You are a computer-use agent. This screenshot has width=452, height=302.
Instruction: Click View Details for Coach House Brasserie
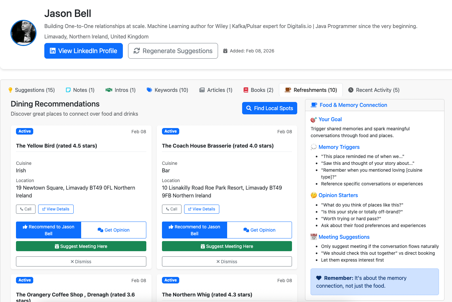[x=201, y=209]
